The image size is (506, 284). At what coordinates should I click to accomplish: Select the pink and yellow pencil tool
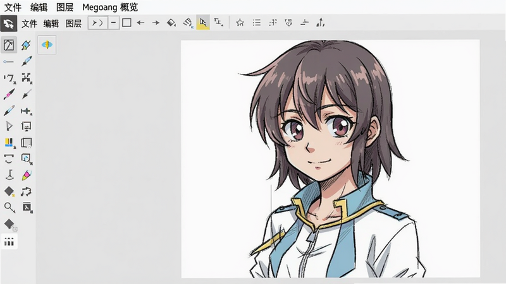pos(27,175)
